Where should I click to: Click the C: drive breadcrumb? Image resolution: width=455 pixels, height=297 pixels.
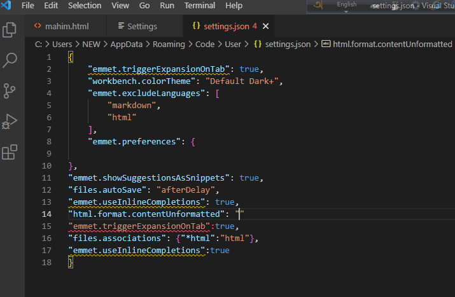click(38, 45)
